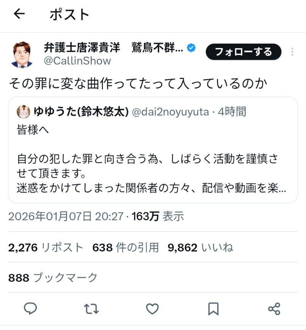
Task: Open the three-dot more options menu
Action: coord(292,52)
